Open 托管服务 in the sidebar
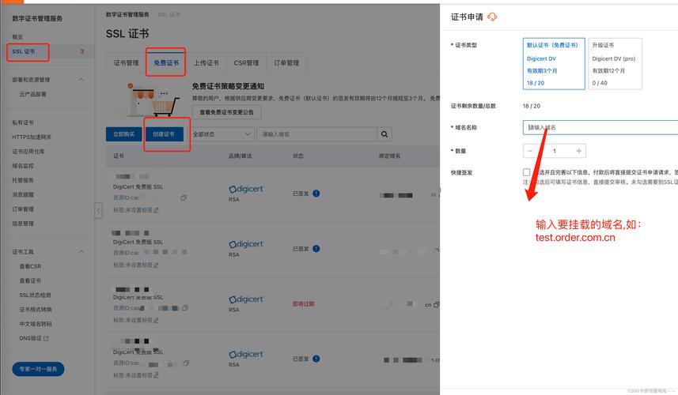 [x=23, y=180]
